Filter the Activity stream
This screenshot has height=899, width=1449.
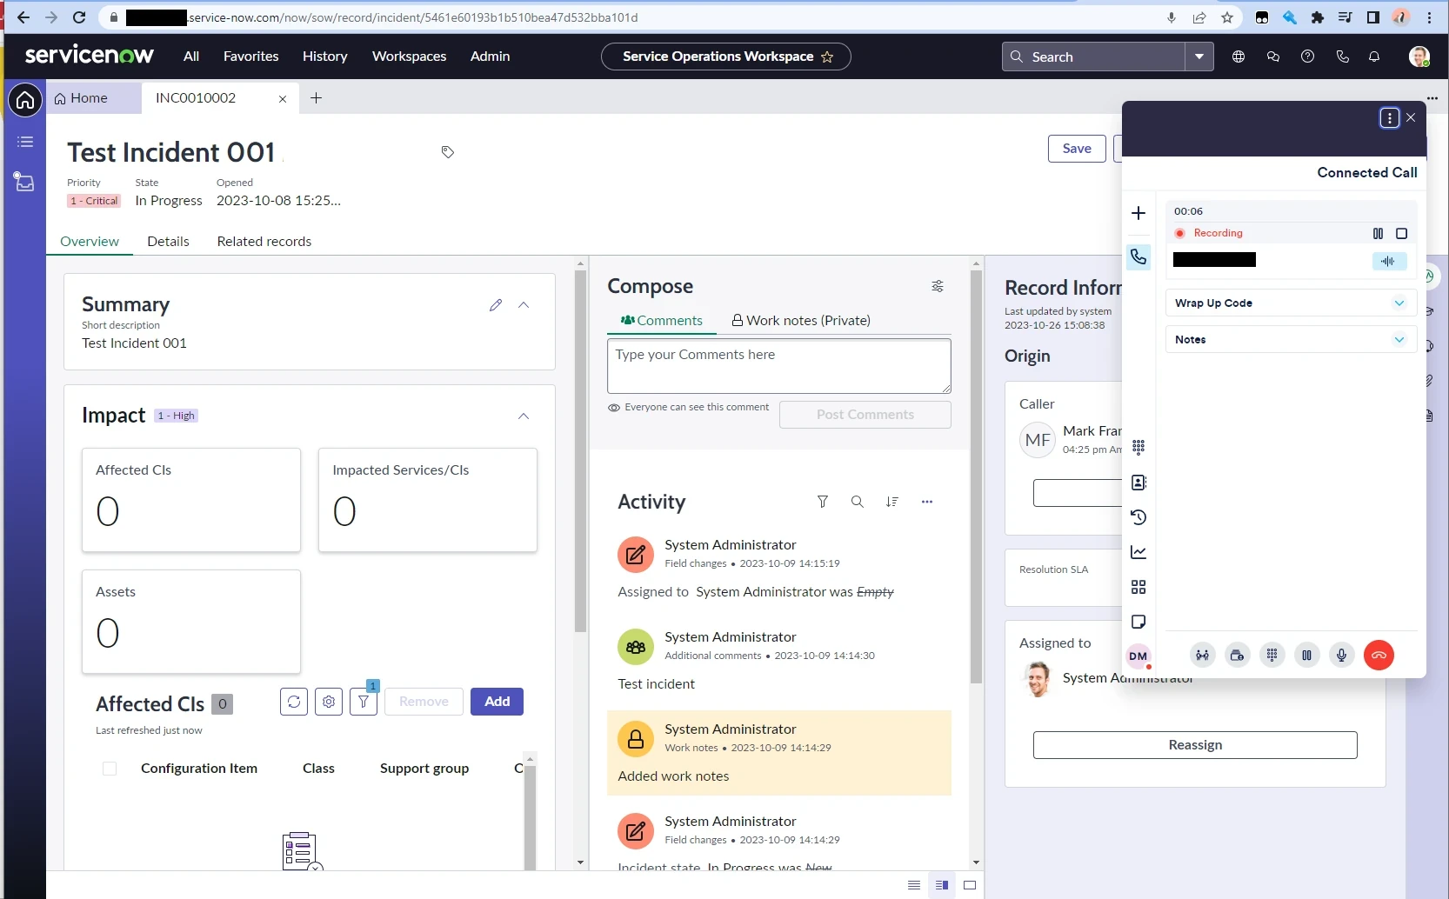click(x=822, y=502)
